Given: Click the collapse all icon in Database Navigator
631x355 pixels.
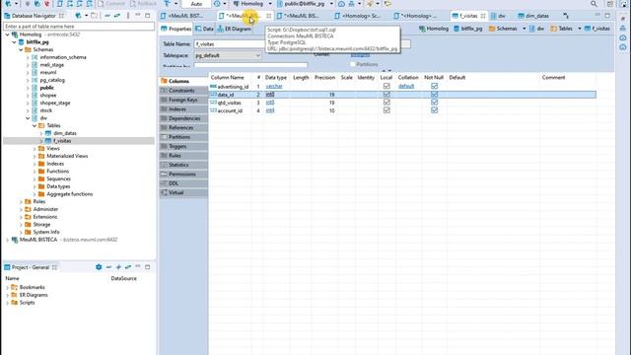Looking at the screenshot, I should click(x=107, y=16).
